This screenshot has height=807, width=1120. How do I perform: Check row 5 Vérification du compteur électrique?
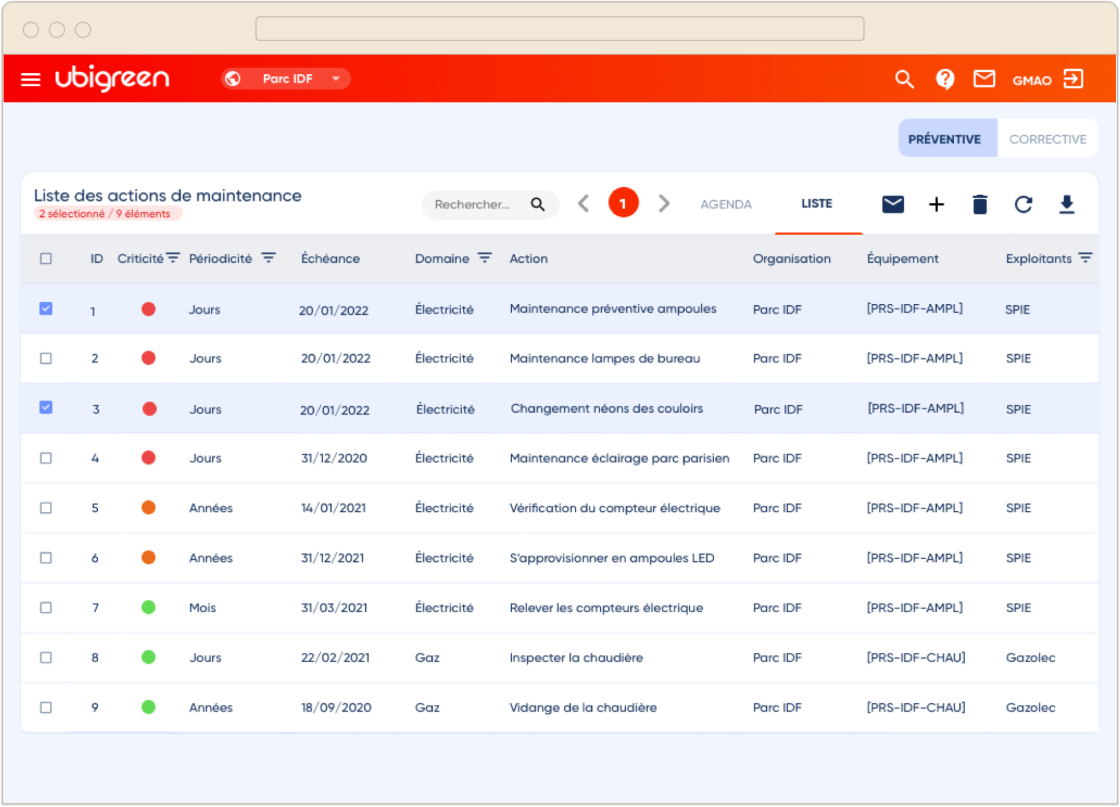coord(46,508)
